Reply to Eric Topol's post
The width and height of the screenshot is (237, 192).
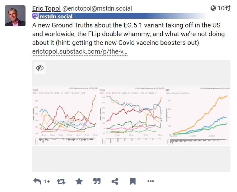[x=37, y=181]
